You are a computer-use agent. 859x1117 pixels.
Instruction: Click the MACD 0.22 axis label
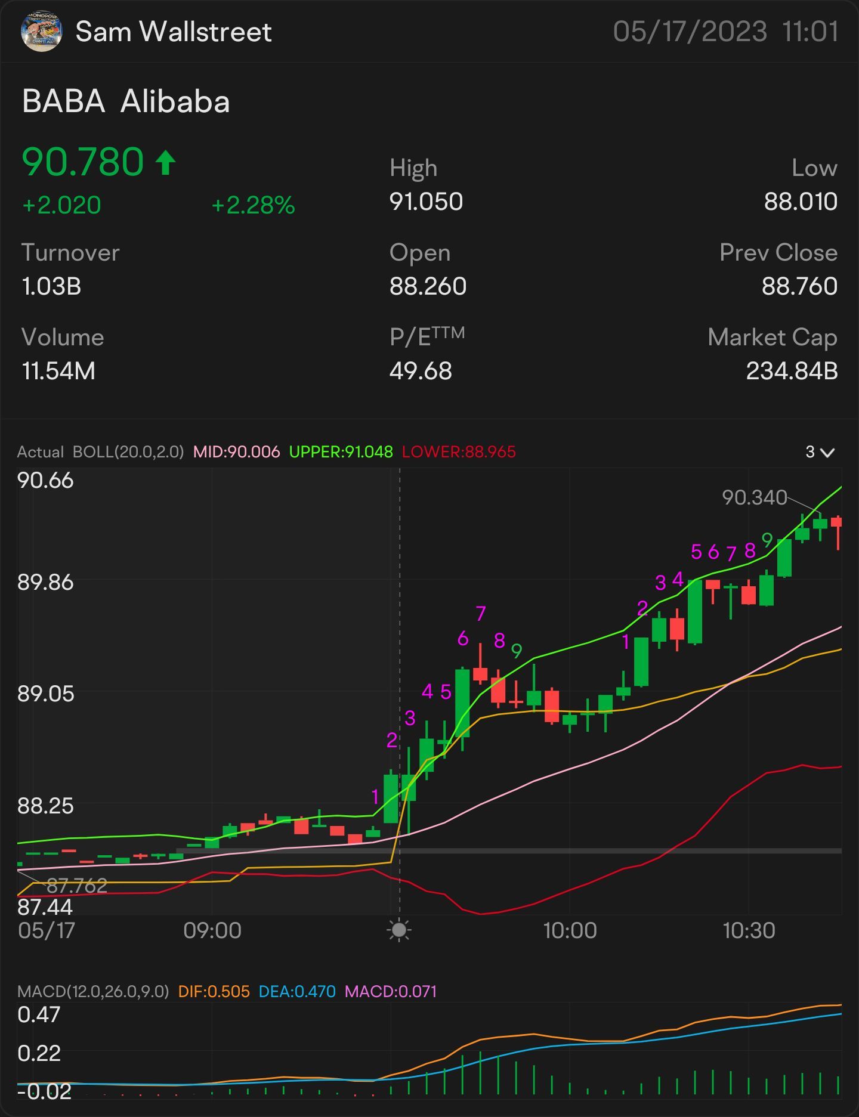point(39,1053)
